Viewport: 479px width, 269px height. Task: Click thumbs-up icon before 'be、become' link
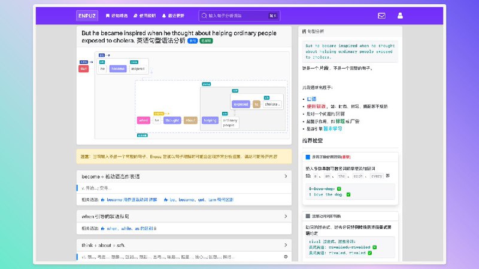tap(166, 200)
